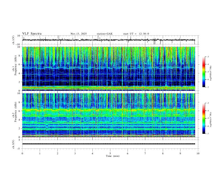Click the "station=GAK" label
The image size is (223, 172).
pyautogui.click(x=104, y=34)
